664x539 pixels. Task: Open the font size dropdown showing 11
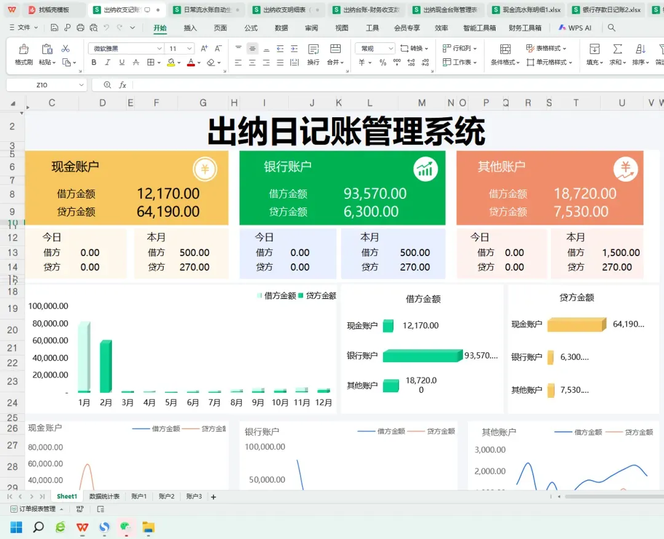point(189,48)
